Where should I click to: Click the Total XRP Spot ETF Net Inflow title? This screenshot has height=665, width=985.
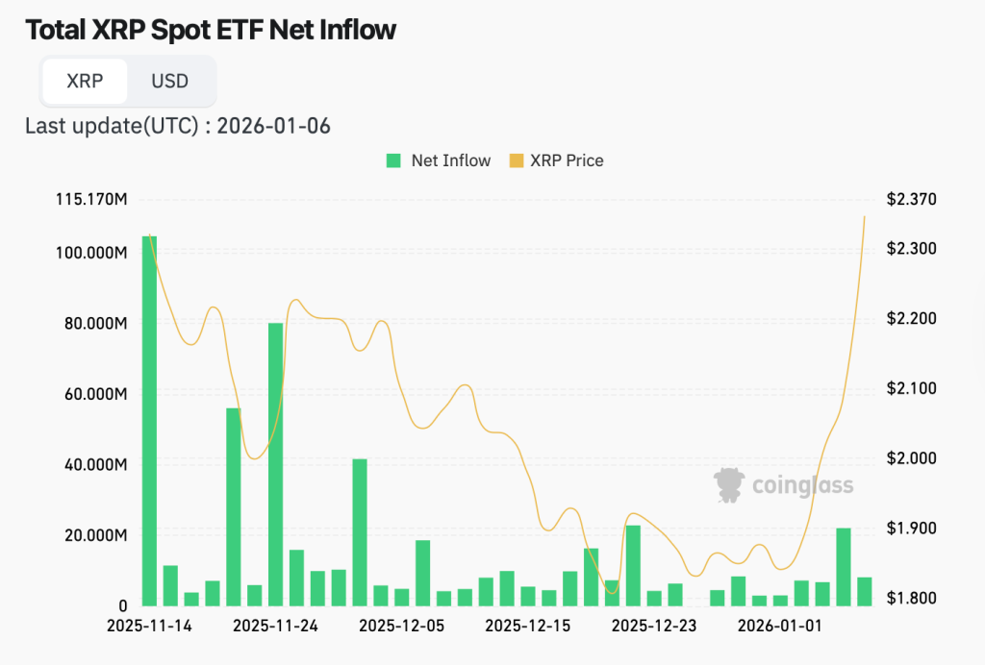[x=212, y=30]
